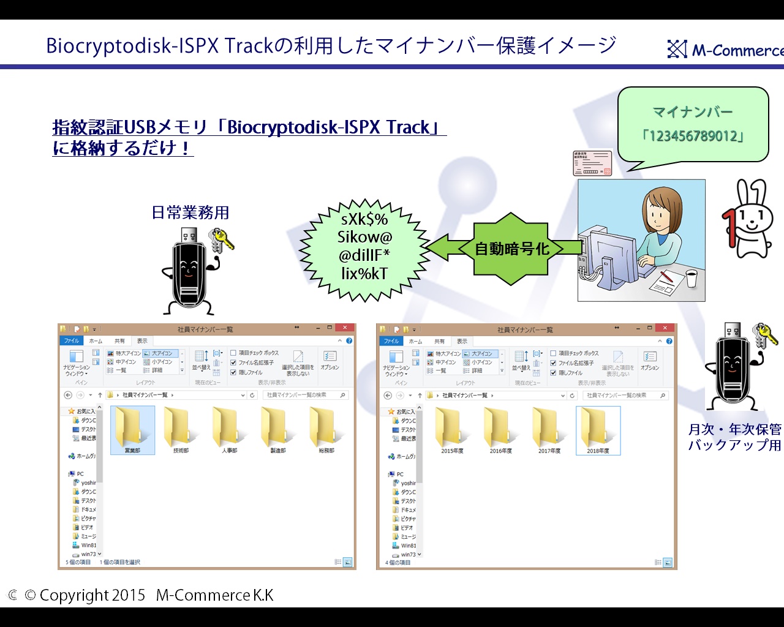Open the 総務部 folder

coord(326,430)
